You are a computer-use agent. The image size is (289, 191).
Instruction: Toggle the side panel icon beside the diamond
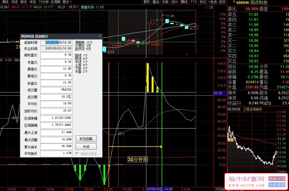211,7
